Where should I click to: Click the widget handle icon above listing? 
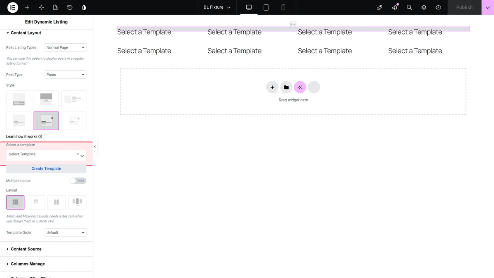pyautogui.click(x=293, y=24)
